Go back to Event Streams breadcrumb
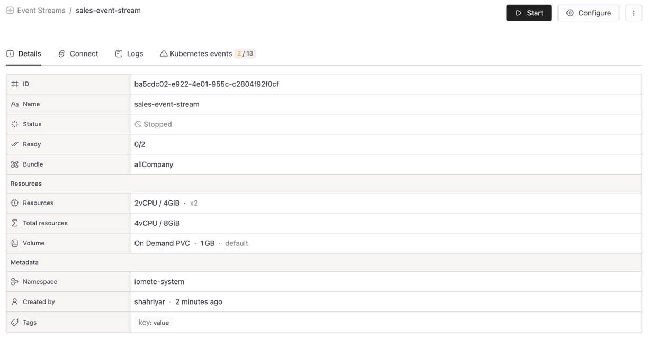Screen dimensions: 648x339 [41, 11]
